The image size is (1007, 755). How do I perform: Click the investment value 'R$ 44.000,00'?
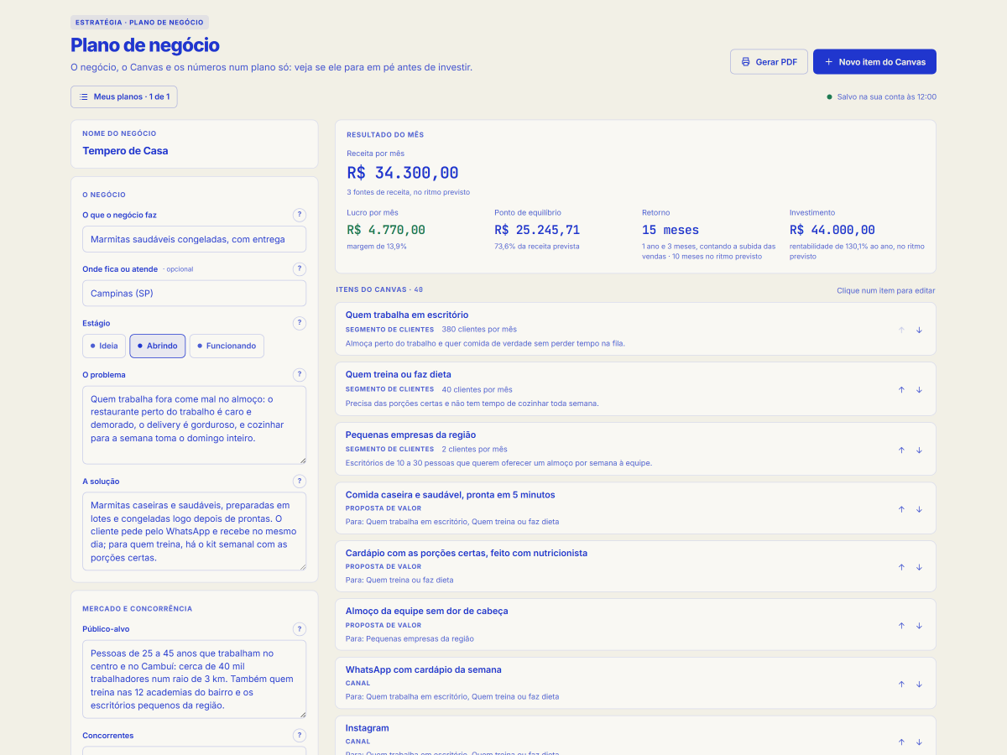point(832,230)
